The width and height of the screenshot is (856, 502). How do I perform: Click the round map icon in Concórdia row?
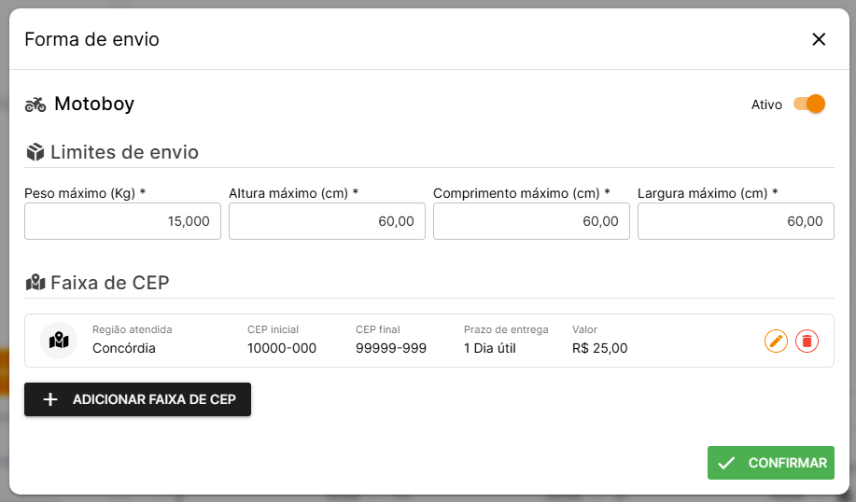coord(59,341)
